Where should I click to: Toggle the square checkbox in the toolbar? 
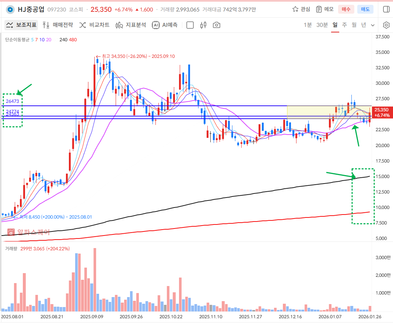190,25
